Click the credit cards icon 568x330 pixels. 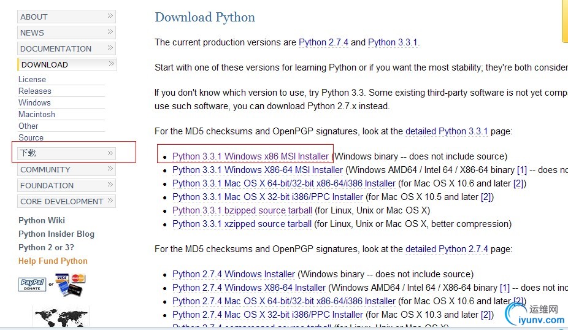tap(71, 285)
